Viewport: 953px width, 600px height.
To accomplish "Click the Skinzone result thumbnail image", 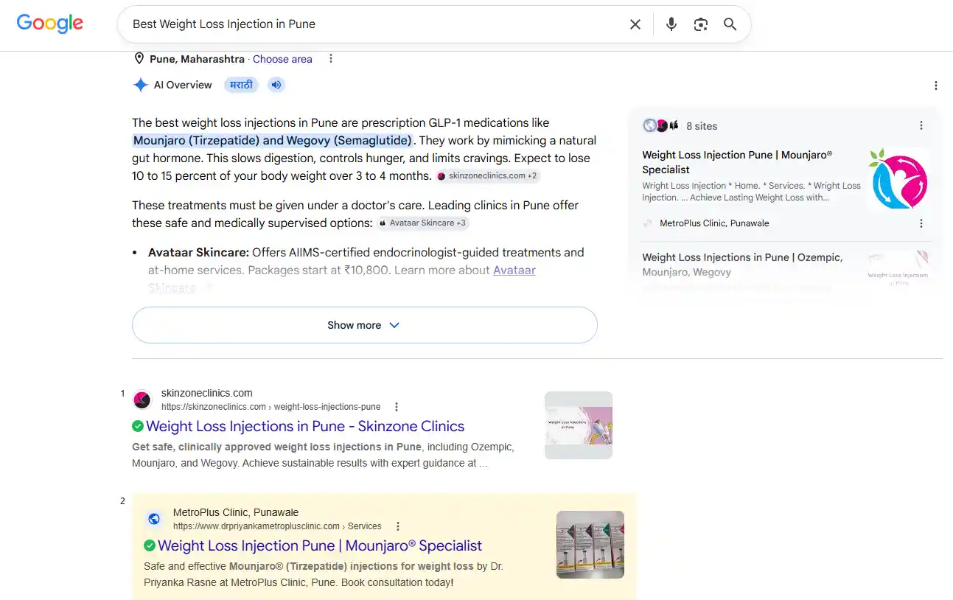I will click(579, 425).
